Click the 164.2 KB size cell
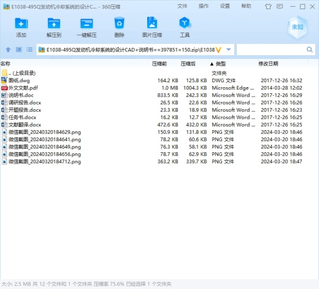The height and width of the screenshot is (289, 319). click(x=167, y=80)
